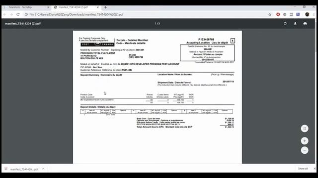This screenshot has height=178, width=318.
Task: Open downloaded manifest_TS41420 file in download bar
Action: [x=24, y=169]
